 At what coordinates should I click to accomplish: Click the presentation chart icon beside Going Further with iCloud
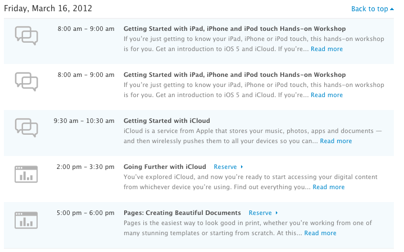26,175
